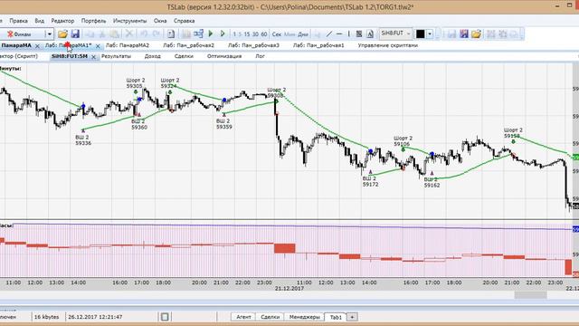Close the ПанараМА tab

37,46
